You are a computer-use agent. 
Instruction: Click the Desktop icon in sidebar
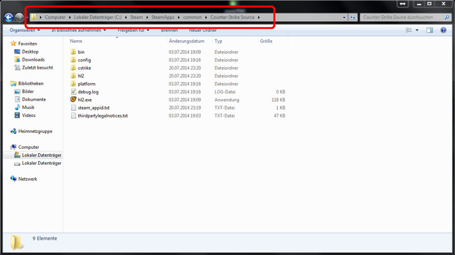pos(17,52)
